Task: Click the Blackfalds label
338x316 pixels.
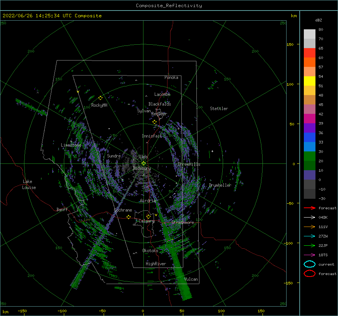Action: [x=160, y=104]
